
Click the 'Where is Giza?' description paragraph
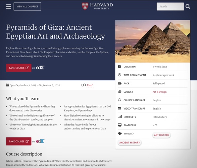(59, 164)
